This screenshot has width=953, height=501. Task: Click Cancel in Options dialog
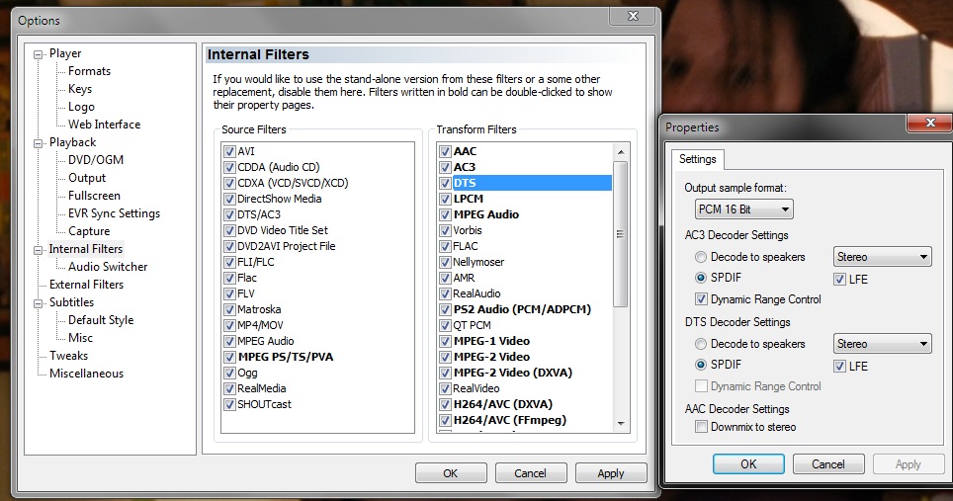pyautogui.click(x=530, y=473)
